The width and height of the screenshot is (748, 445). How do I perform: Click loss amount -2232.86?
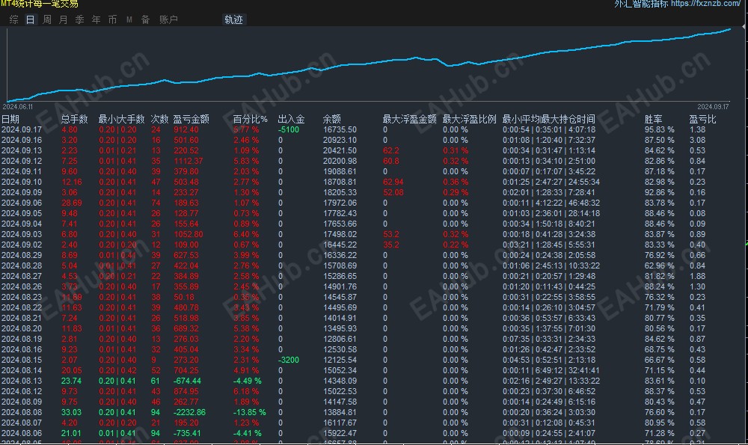(189, 413)
